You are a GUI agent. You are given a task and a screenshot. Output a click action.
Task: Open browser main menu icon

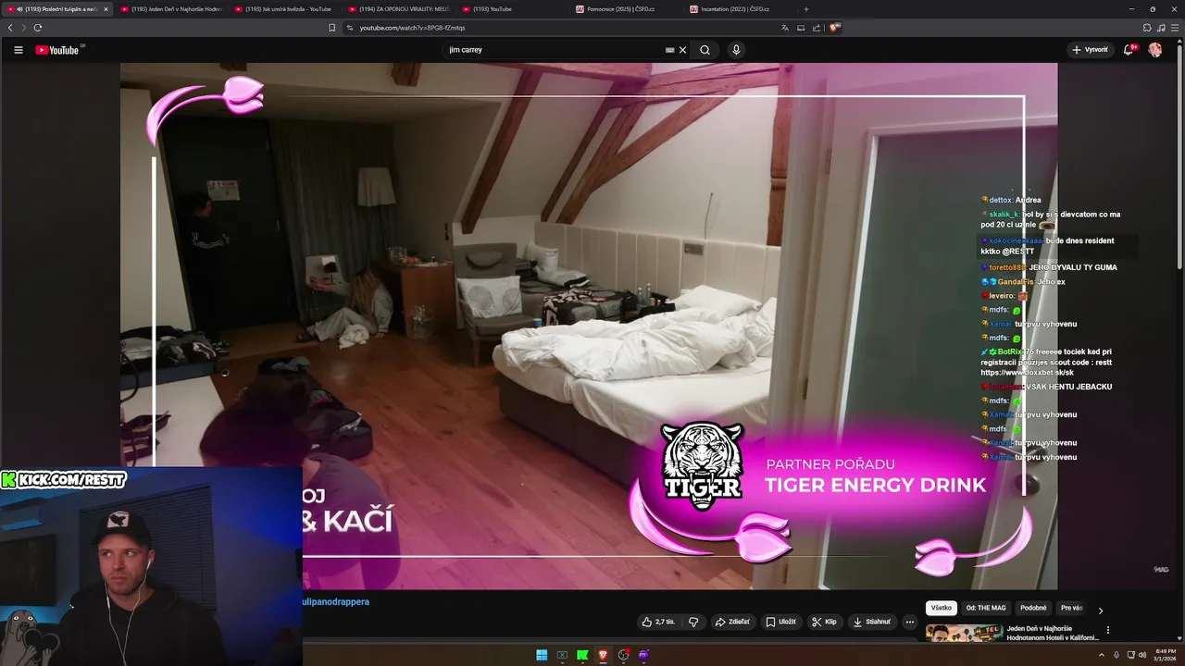(1175, 28)
